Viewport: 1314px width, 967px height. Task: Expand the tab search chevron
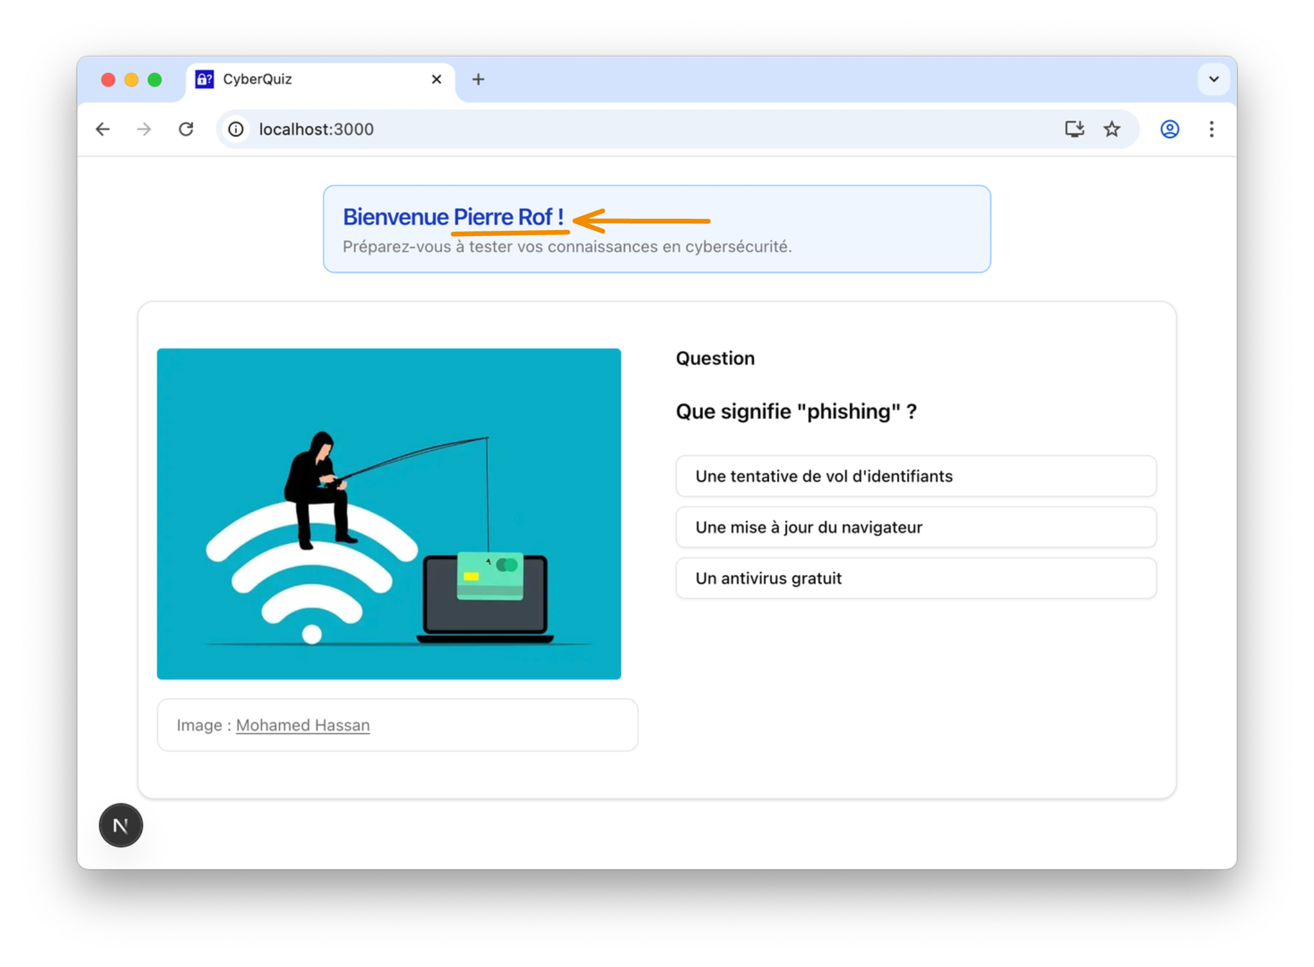click(x=1214, y=79)
